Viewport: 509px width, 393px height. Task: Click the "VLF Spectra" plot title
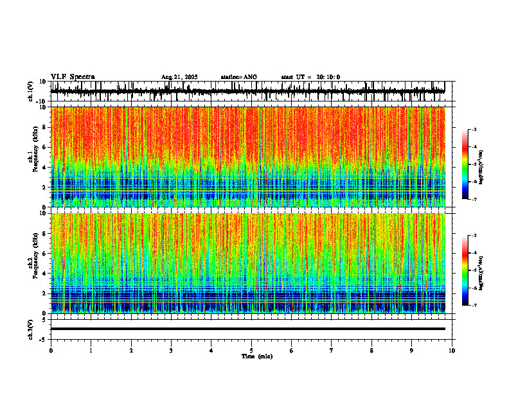coord(73,77)
